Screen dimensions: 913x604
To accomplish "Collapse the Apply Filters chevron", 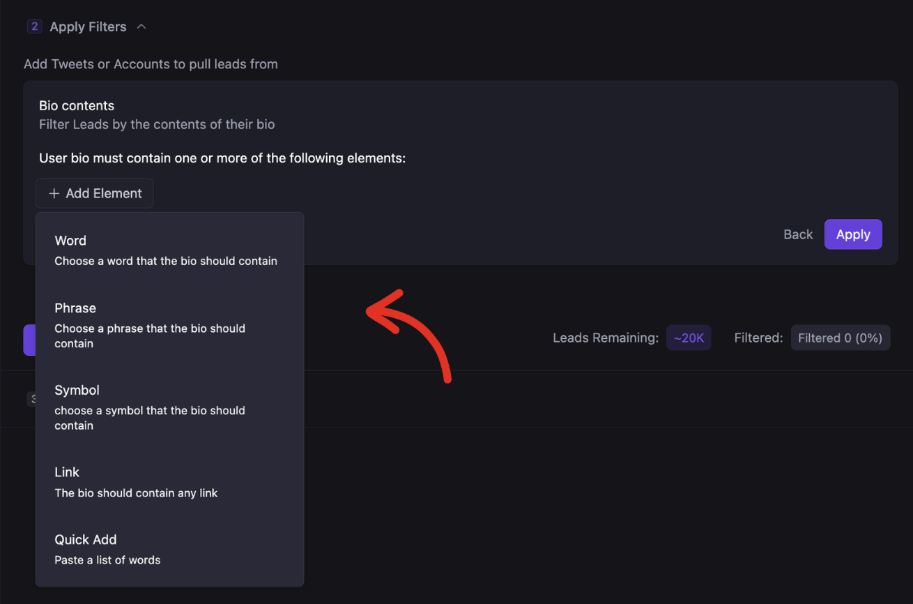I will point(141,27).
